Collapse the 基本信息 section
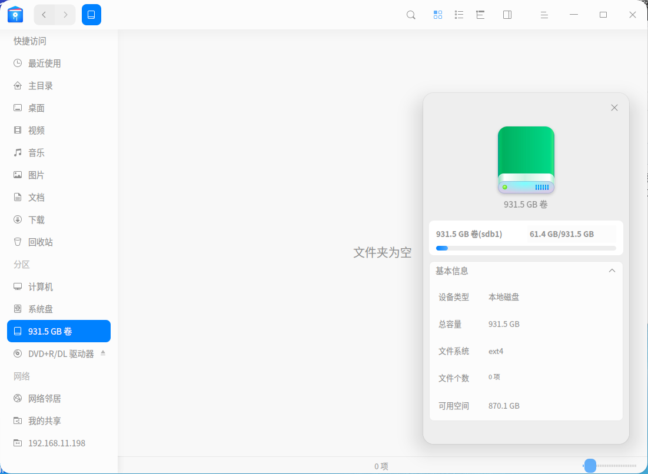This screenshot has width=648, height=474. pos(612,271)
